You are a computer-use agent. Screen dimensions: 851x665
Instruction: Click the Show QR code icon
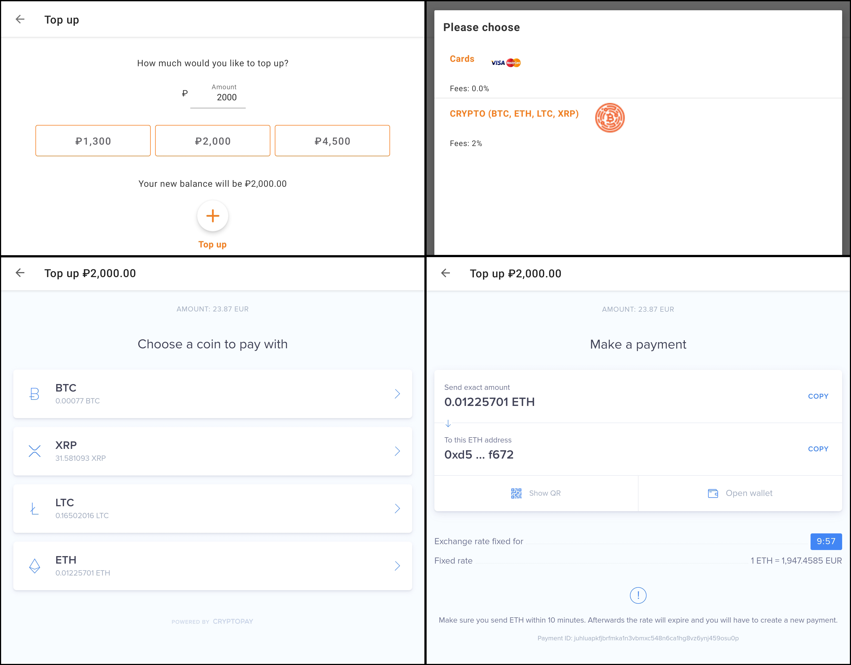516,493
